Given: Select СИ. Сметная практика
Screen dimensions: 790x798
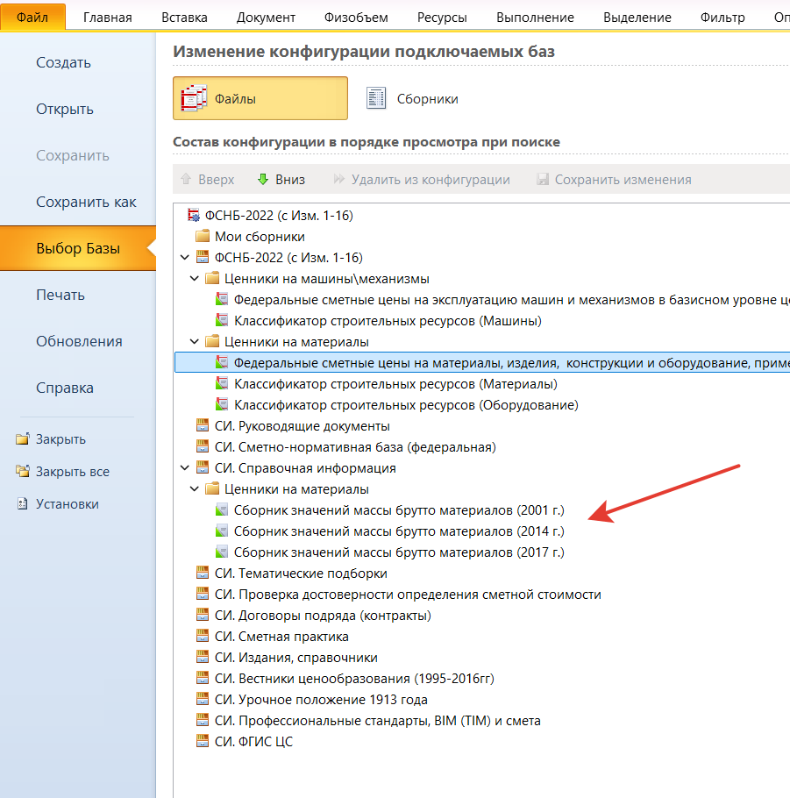Looking at the screenshot, I should 281,636.
